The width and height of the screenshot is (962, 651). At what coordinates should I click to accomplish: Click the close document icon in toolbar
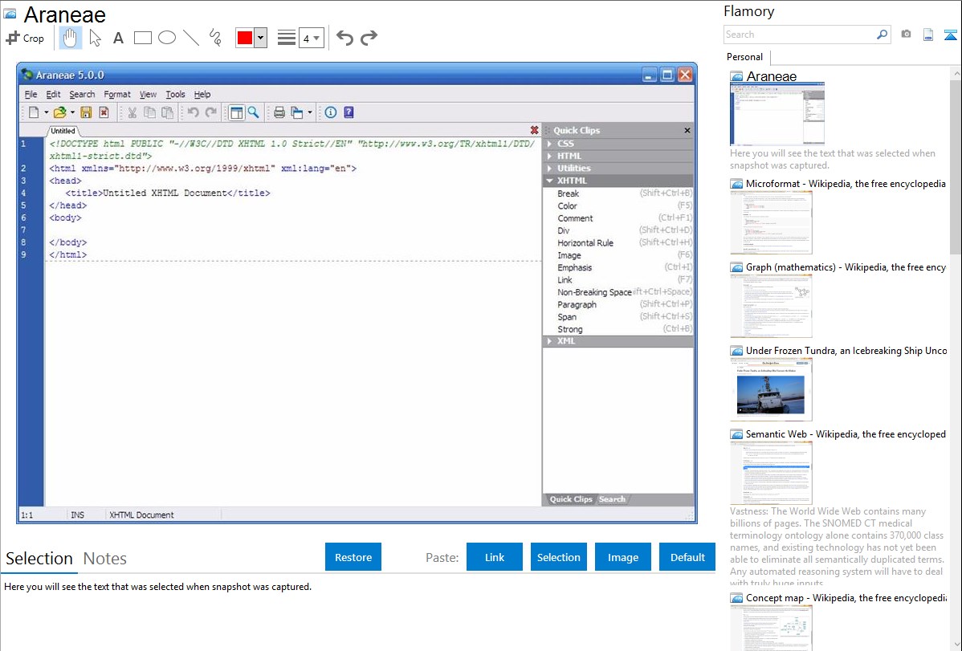104,112
